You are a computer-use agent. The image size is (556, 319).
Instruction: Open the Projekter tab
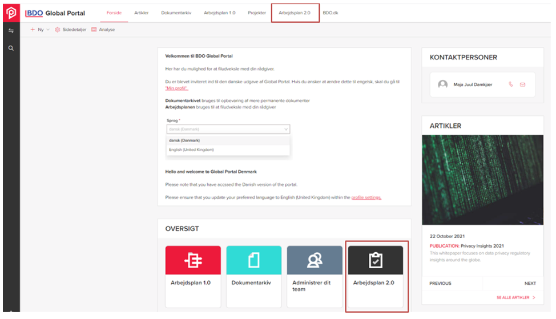pos(257,13)
